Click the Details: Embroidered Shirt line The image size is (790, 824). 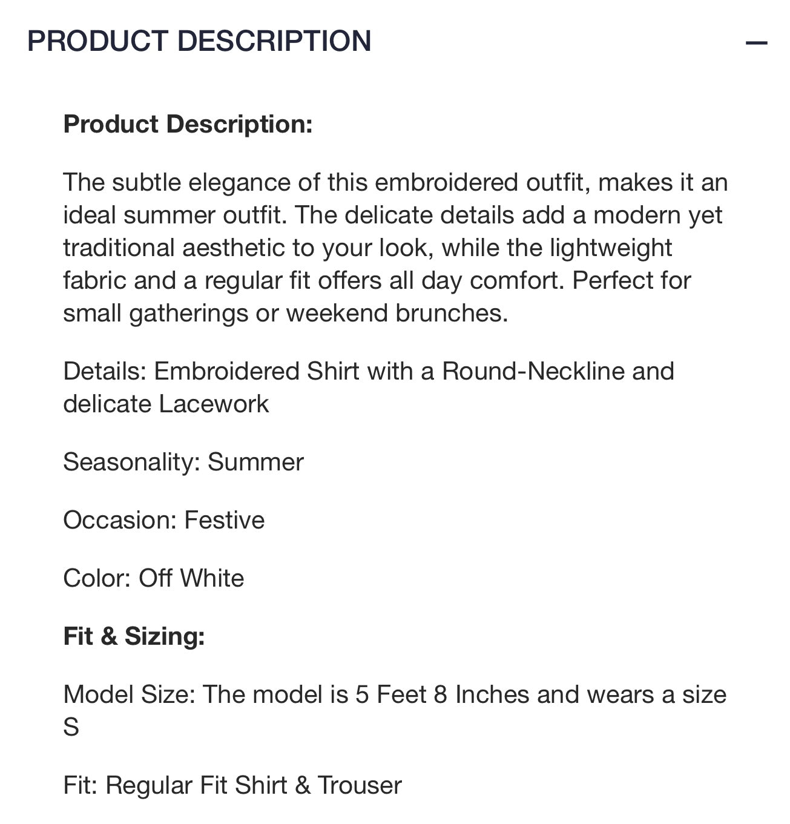(x=368, y=387)
